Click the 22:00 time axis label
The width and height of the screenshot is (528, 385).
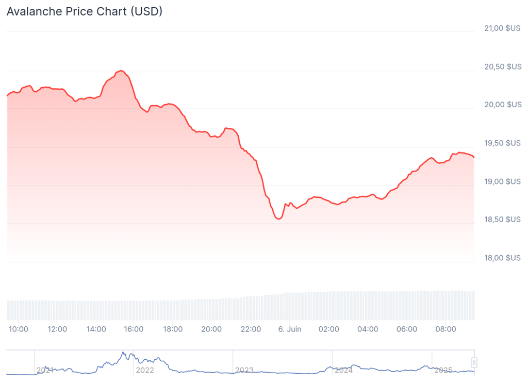(251, 329)
